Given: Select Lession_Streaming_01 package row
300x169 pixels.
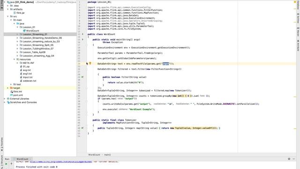Looking at the screenshot, I should [40, 34].
